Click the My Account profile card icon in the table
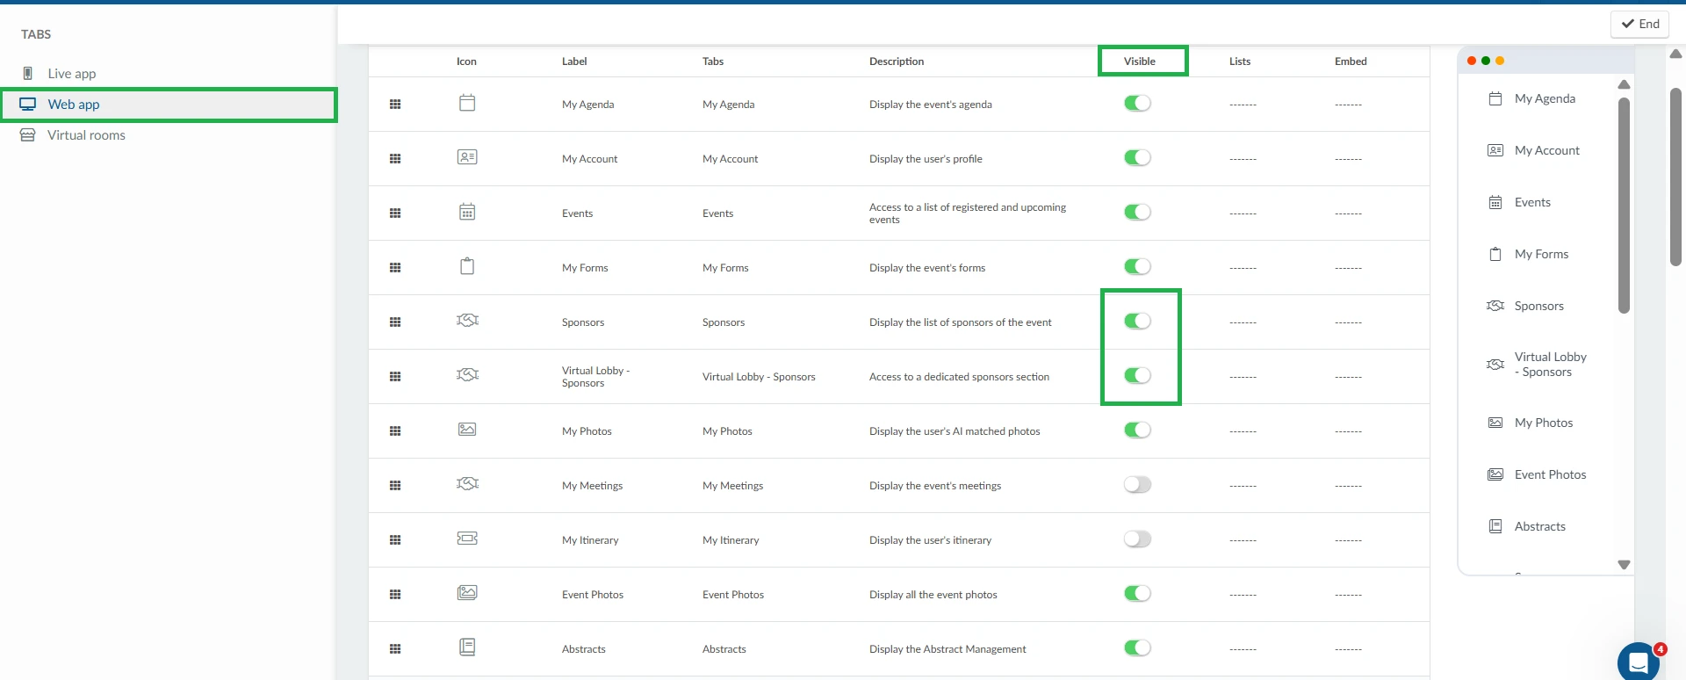The image size is (1686, 680). click(467, 157)
